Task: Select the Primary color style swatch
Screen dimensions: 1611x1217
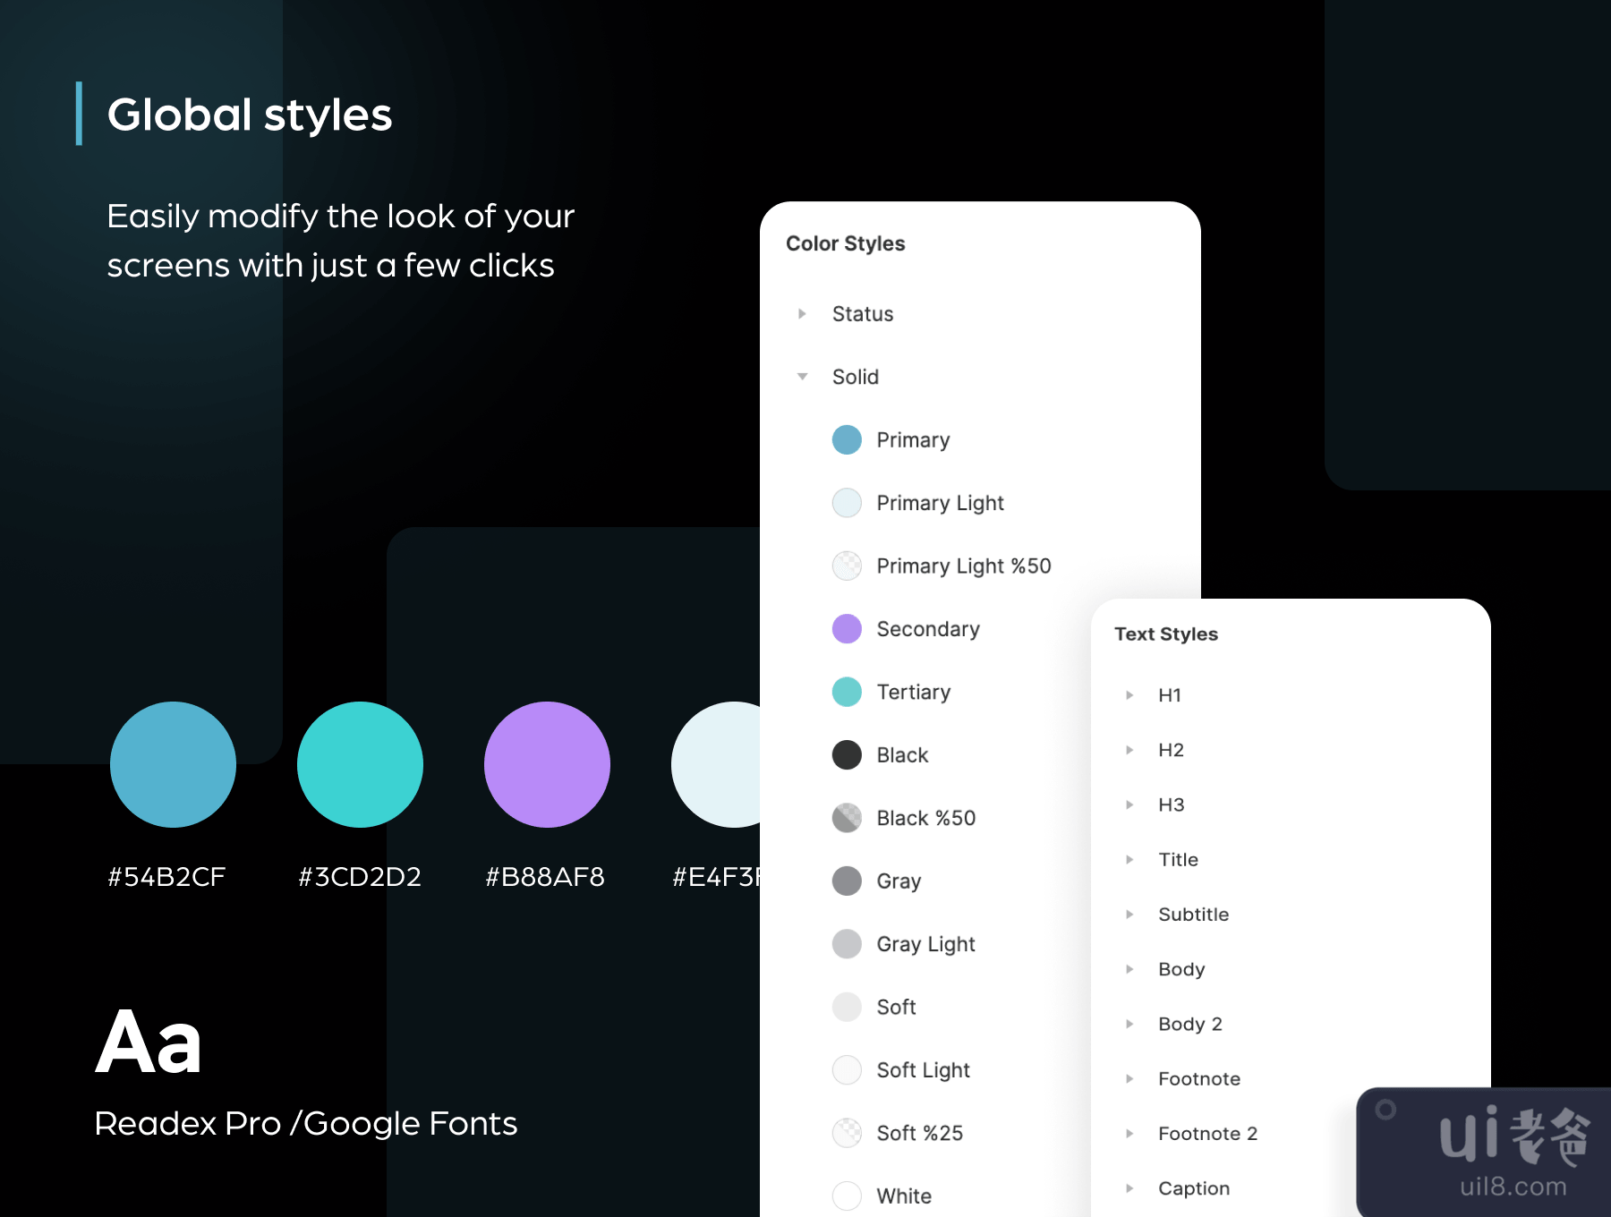Action: [847, 440]
